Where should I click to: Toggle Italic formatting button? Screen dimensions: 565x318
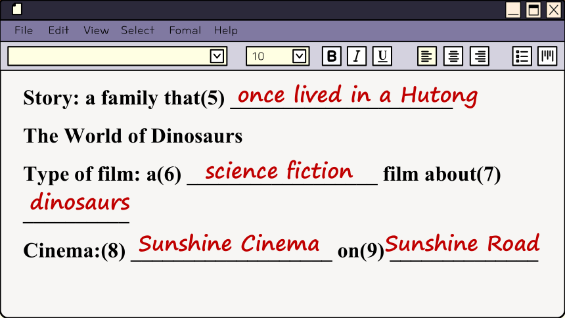[x=357, y=56]
